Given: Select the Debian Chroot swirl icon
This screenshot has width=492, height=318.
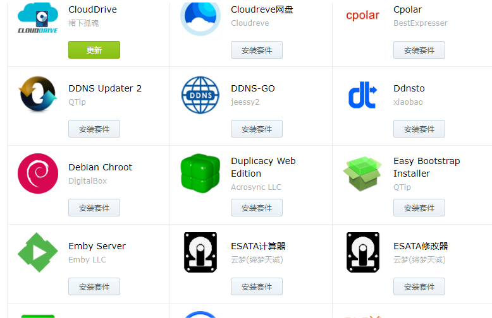Looking at the screenshot, I should [x=38, y=174].
